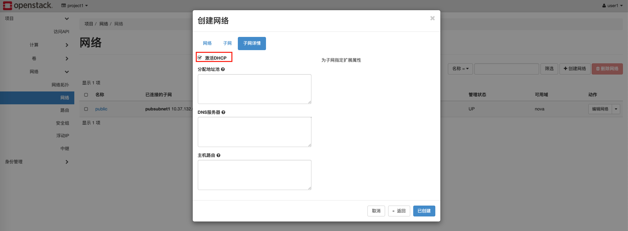Click the UP status cell
Image resolution: width=628 pixels, height=231 pixels.
(472, 109)
